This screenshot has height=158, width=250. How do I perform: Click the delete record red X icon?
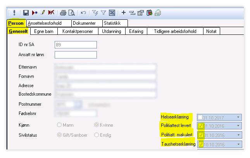click(51, 12)
